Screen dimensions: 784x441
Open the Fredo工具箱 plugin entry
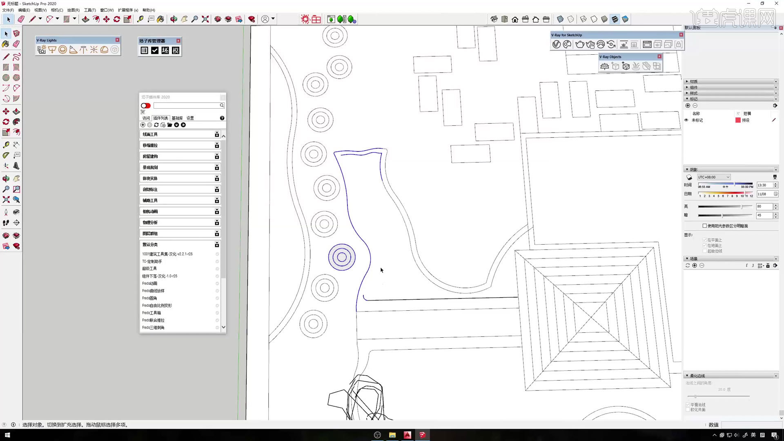(151, 313)
